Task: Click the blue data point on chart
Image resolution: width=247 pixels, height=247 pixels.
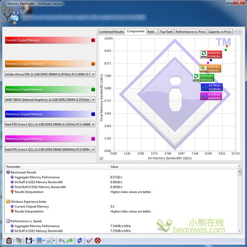Action: 211,60
